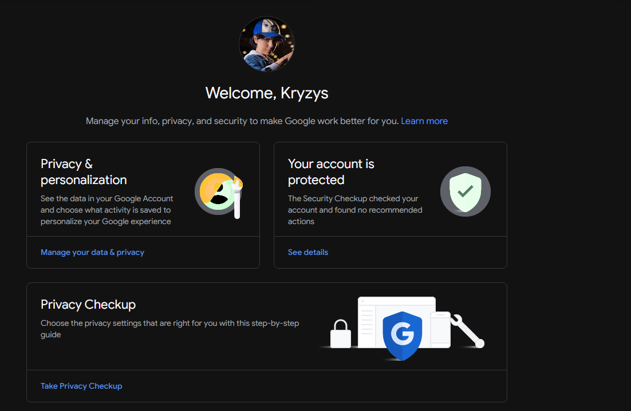Click the profile avatar picture
Image resolution: width=631 pixels, height=411 pixels.
[x=267, y=44]
